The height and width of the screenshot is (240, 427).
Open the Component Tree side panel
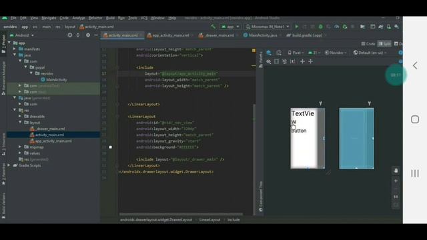[x=261, y=197]
